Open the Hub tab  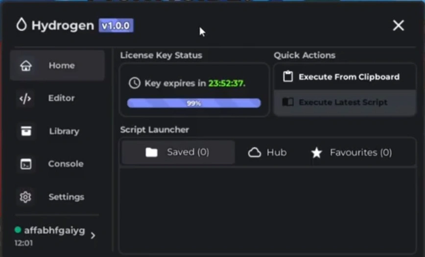pos(268,152)
